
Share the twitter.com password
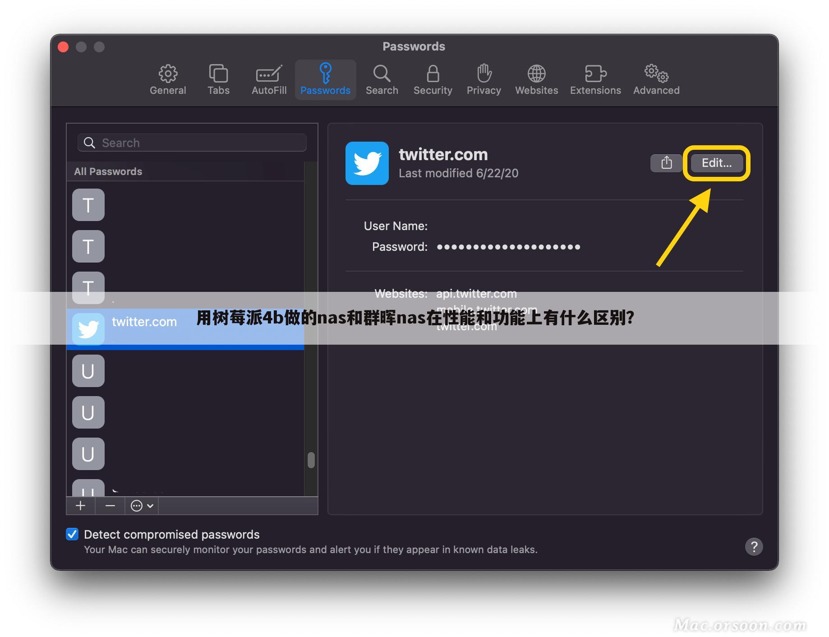(666, 163)
